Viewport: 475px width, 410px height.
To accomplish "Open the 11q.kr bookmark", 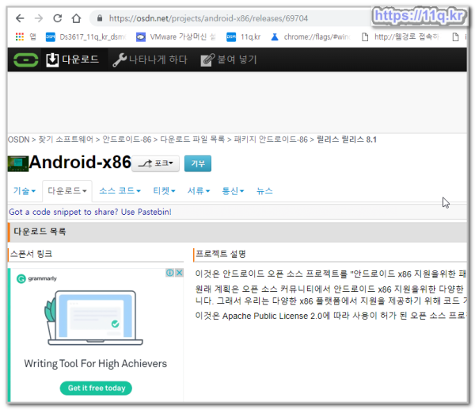I will [x=243, y=36].
